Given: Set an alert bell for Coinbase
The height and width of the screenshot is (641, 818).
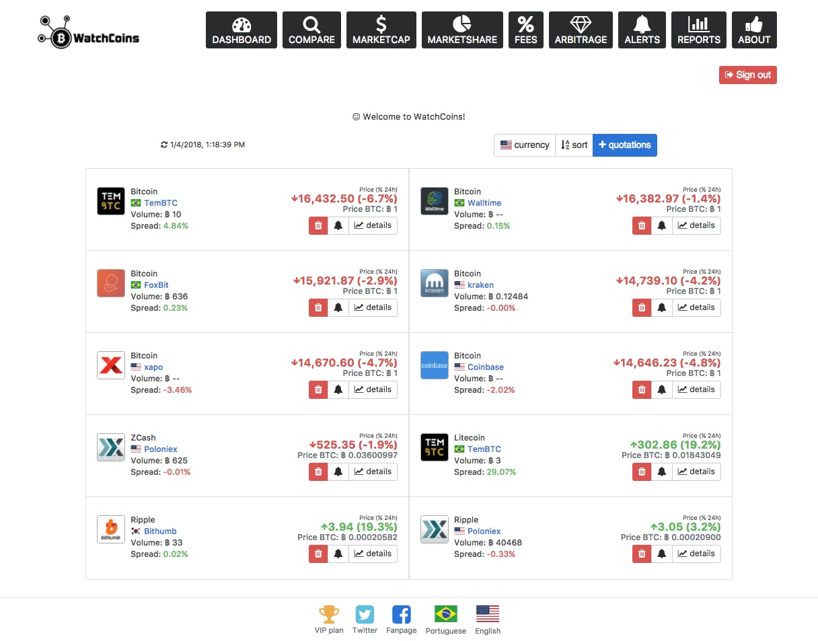Looking at the screenshot, I should click(x=662, y=390).
